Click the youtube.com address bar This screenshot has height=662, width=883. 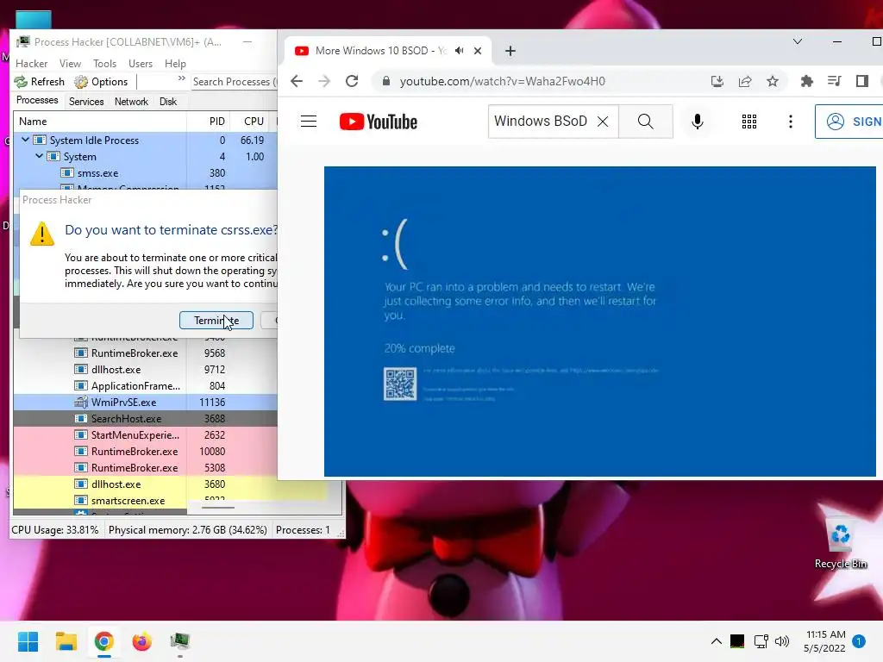coord(503,81)
